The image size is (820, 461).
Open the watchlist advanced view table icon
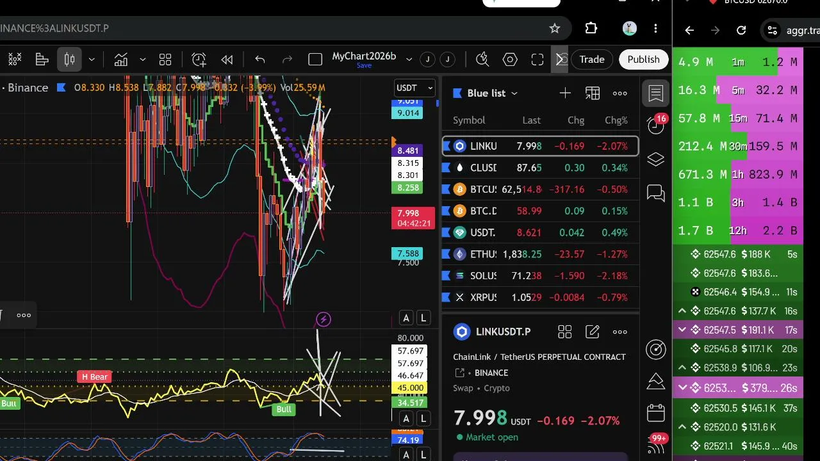tap(593, 93)
